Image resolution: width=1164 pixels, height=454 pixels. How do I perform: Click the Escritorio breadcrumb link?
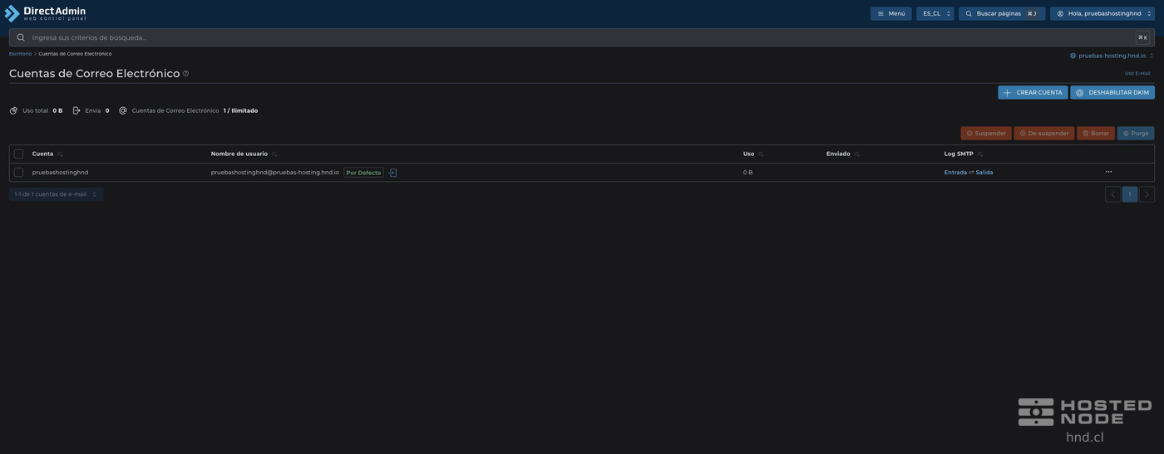pos(20,54)
